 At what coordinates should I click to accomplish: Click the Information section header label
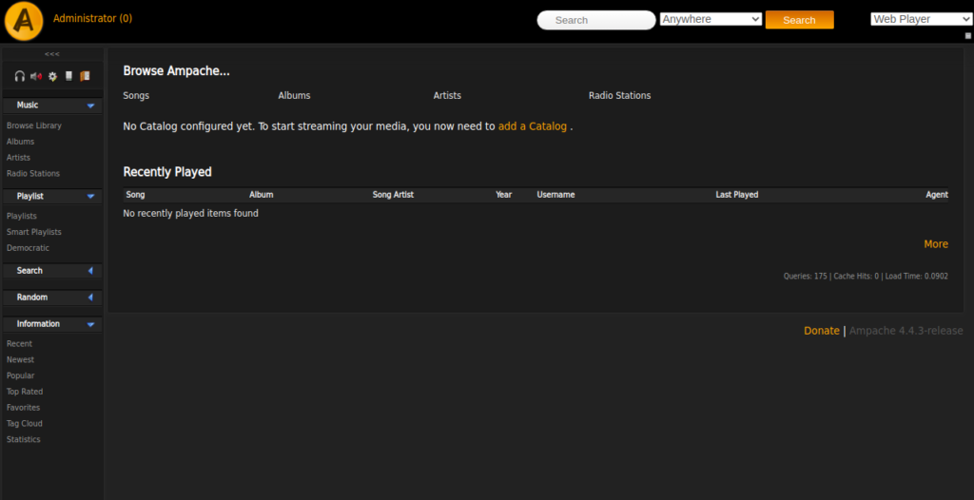[x=38, y=323]
